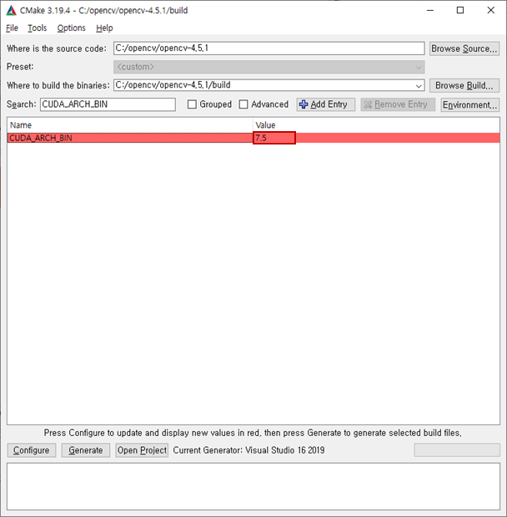Open the Environment settings button
The width and height of the screenshot is (507, 517).
pyautogui.click(x=469, y=105)
